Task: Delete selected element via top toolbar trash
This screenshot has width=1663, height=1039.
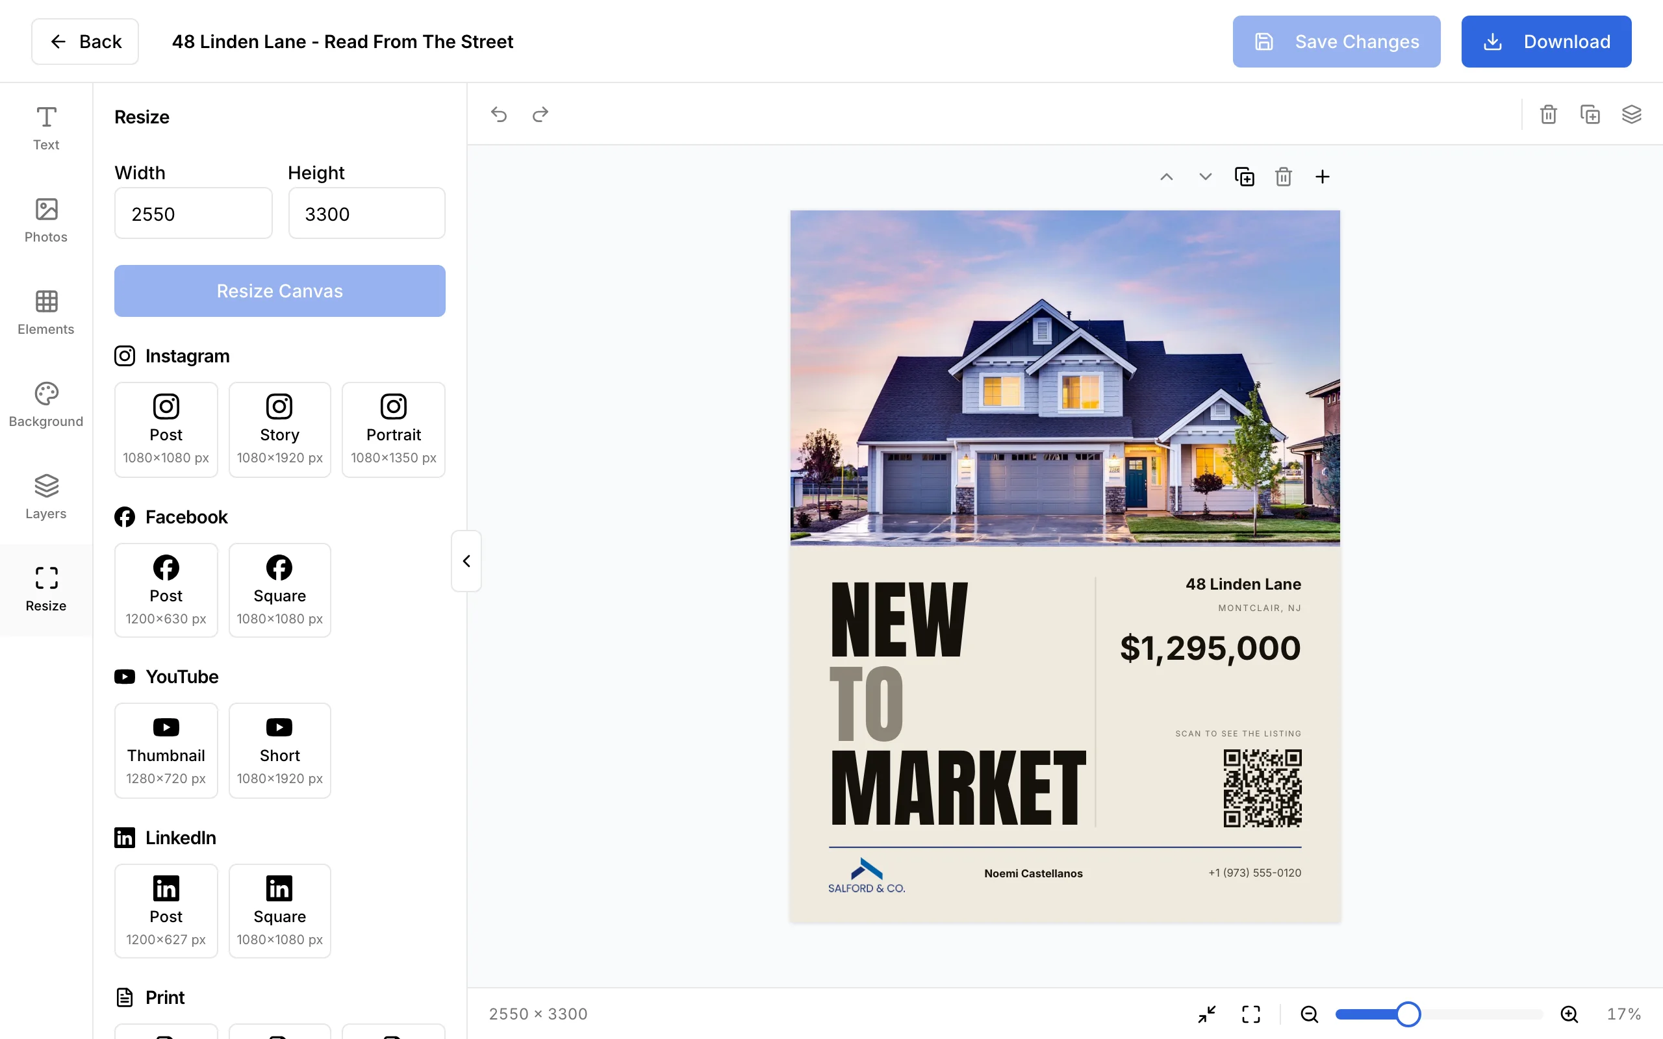Action: pyautogui.click(x=1548, y=114)
